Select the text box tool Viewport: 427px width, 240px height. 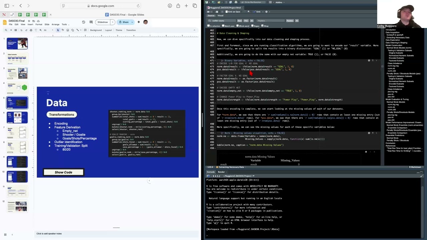tap(63, 30)
